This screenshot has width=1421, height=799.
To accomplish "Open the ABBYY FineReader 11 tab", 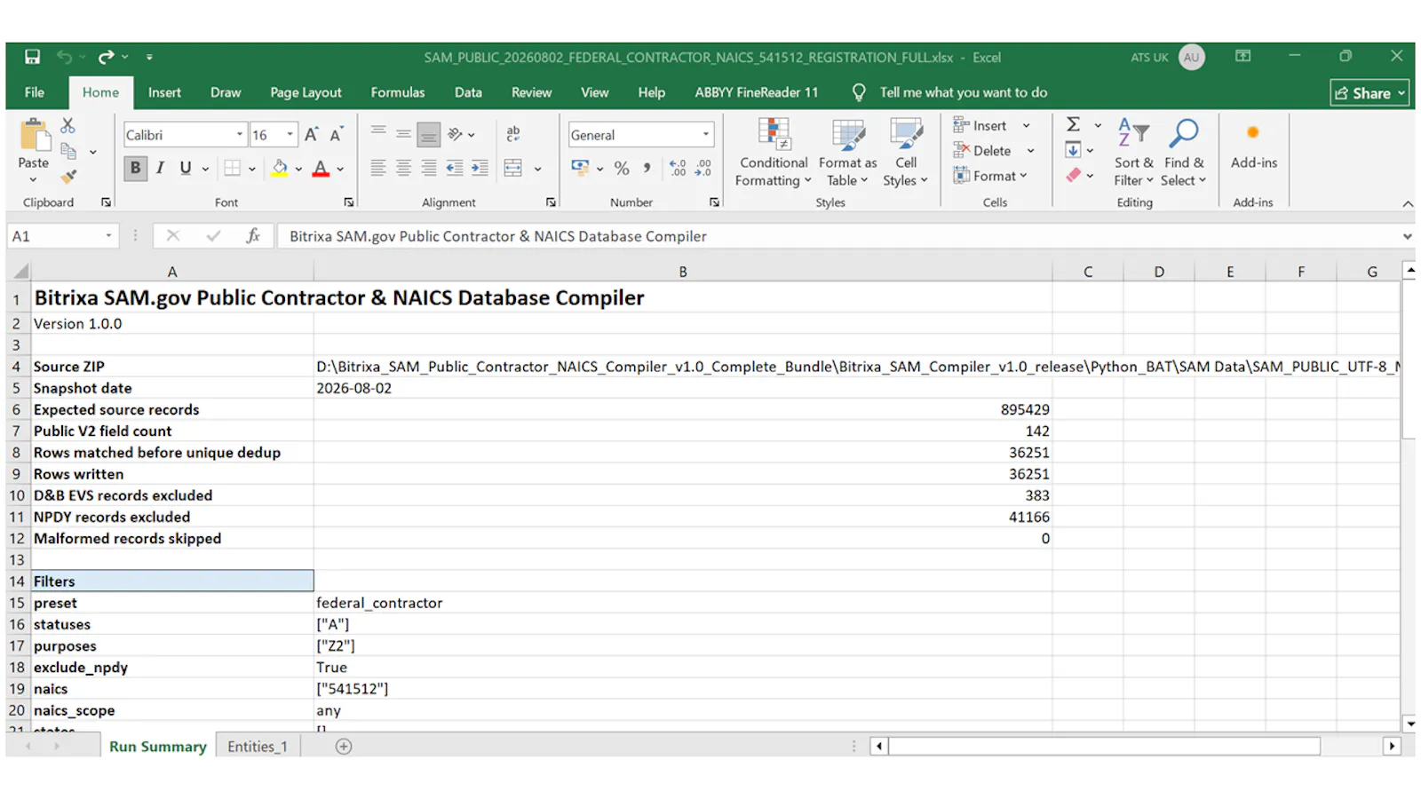I will click(756, 92).
